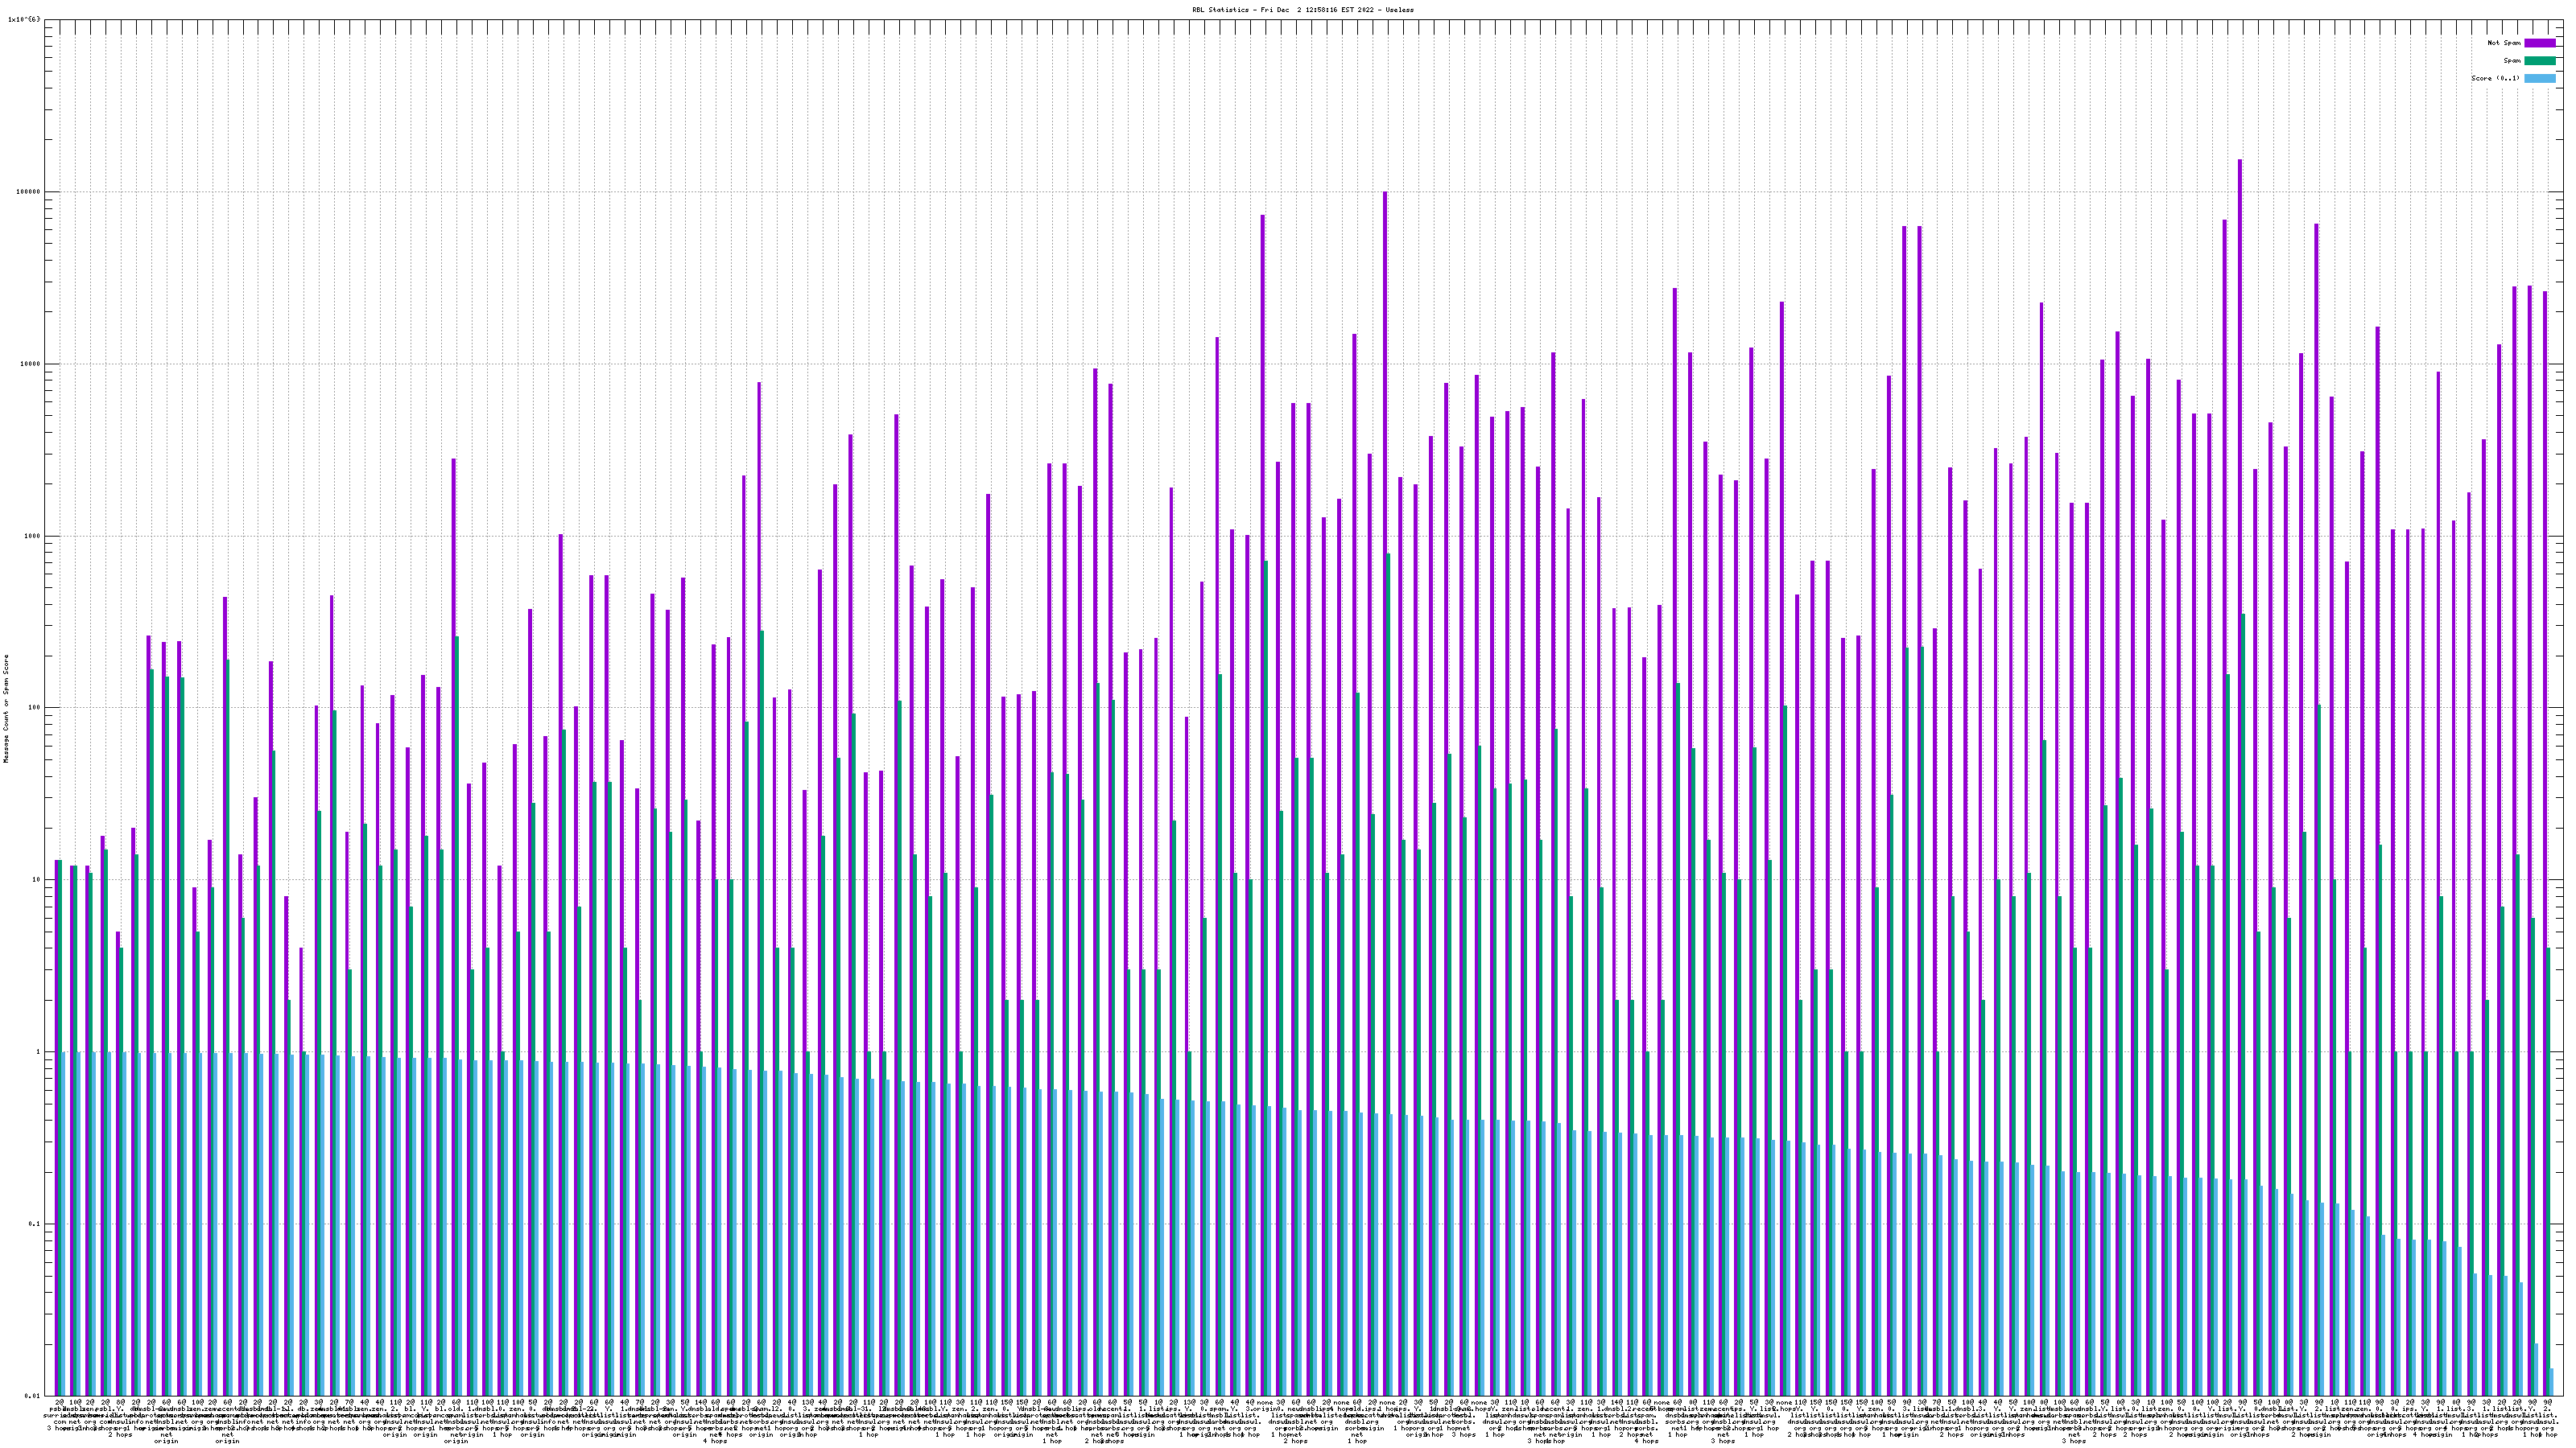
Task: Click the 'Message Count or Spam Score' axis title
Action: click(x=5, y=709)
